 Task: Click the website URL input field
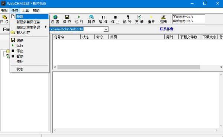[x=77, y=29]
